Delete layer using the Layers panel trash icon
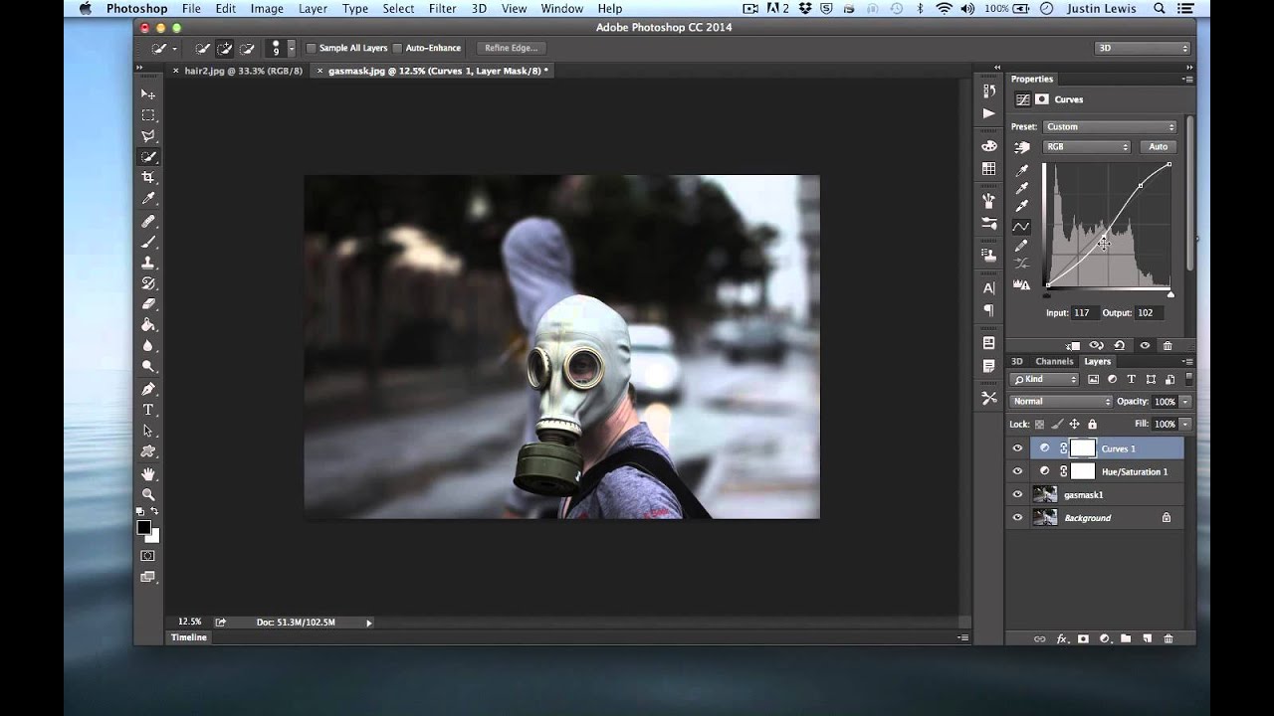The width and height of the screenshot is (1274, 716). click(1168, 638)
